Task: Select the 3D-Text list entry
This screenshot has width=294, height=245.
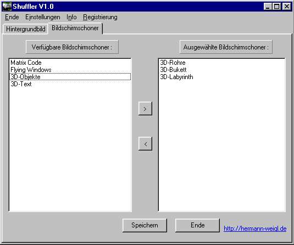Action: coord(70,84)
